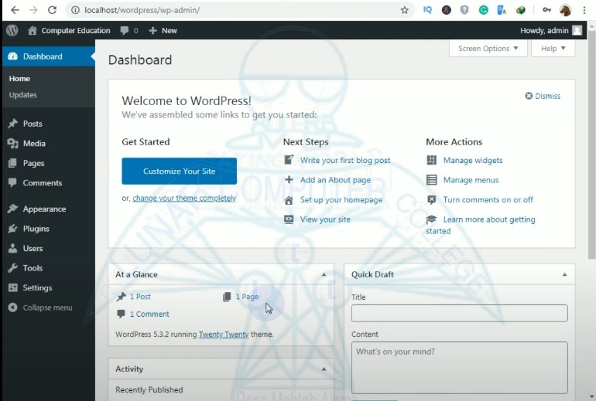Open Computer Education site name link

[70, 31]
